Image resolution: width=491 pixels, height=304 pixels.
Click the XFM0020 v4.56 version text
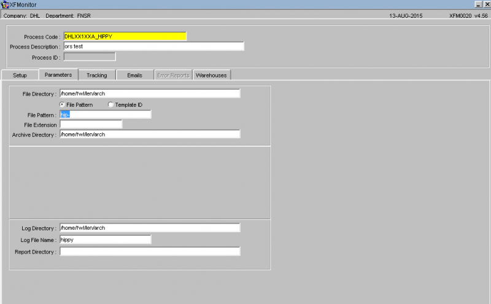point(468,16)
